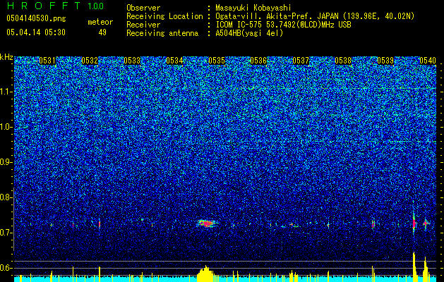Click the 0535 time marker
This screenshot has height=282, width=444.
pyautogui.click(x=217, y=61)
